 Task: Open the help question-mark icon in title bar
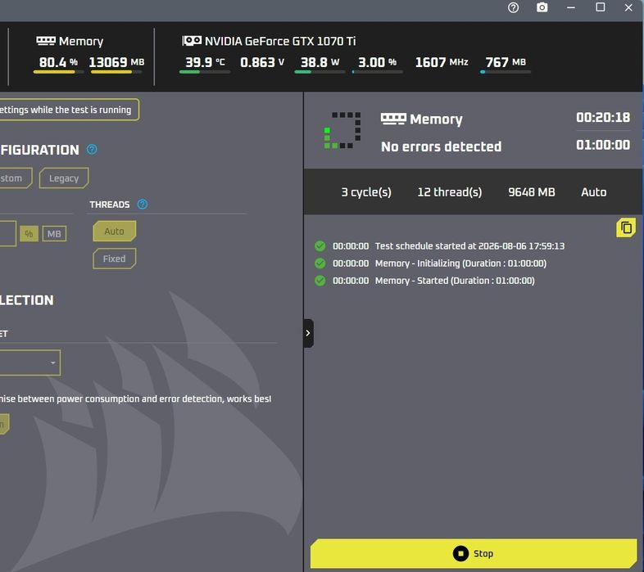click(x=513, y=8)
